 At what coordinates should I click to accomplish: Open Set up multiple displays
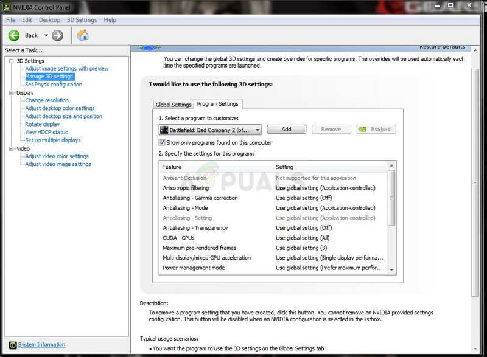tap(53, 140)
